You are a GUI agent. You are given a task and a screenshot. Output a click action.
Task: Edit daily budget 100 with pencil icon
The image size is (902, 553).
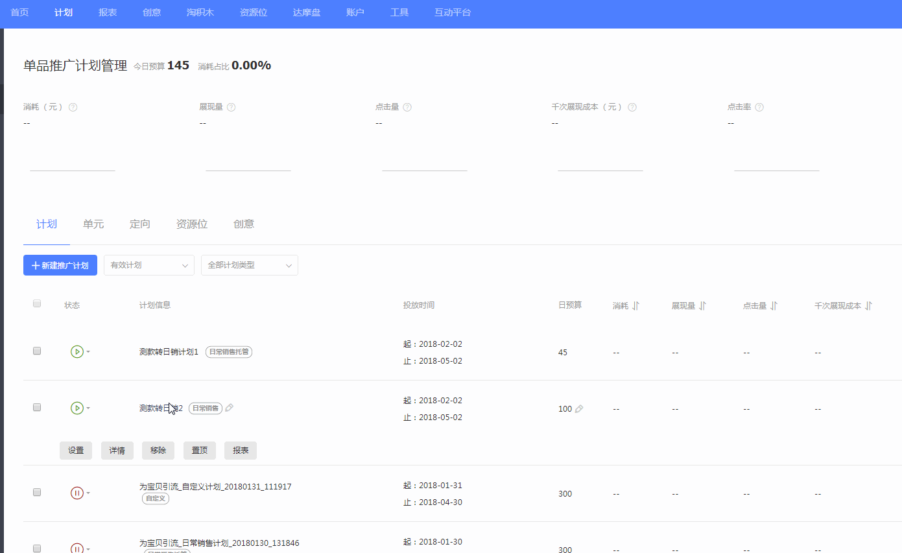click(x=579, y=408)
